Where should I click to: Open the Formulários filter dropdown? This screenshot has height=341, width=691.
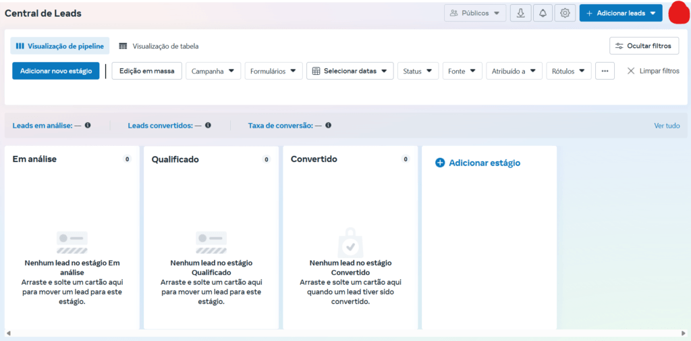tap(273, 71)
